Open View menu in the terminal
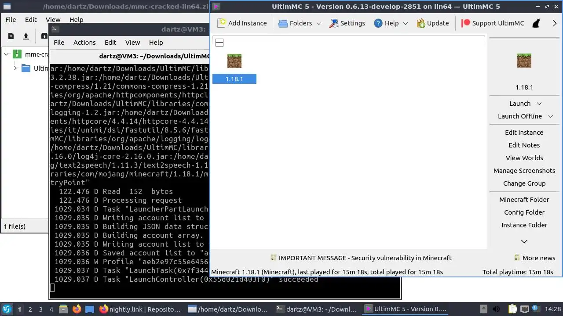563x316 pixels. pos(132,43)
